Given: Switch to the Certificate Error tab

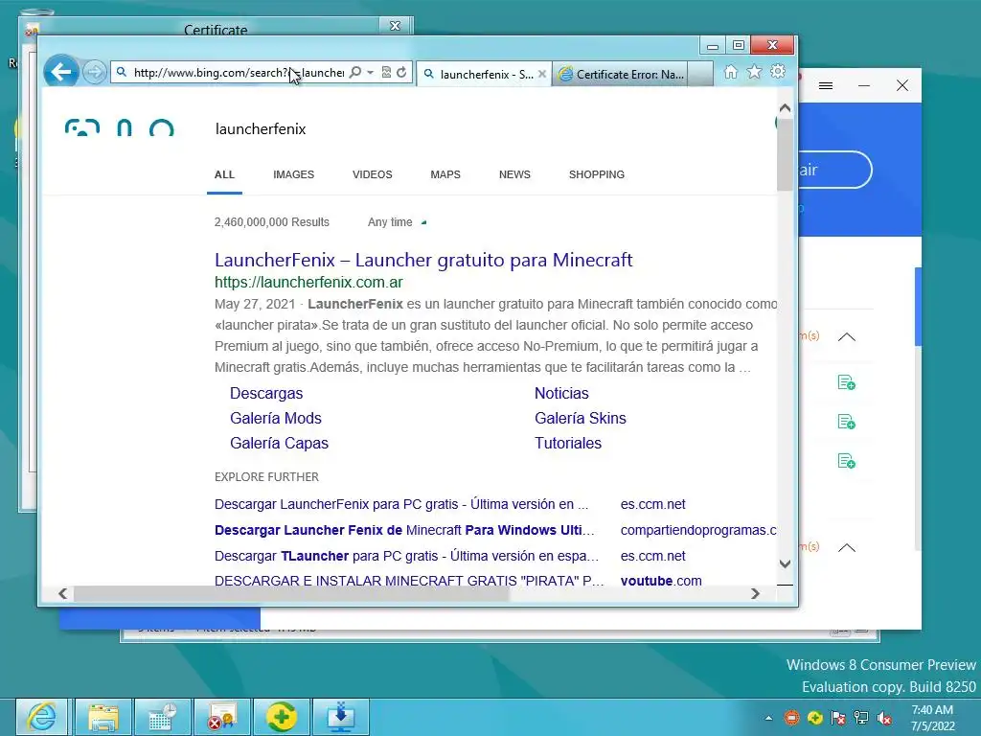Looking at the screenshot, I should coord(620,74).
